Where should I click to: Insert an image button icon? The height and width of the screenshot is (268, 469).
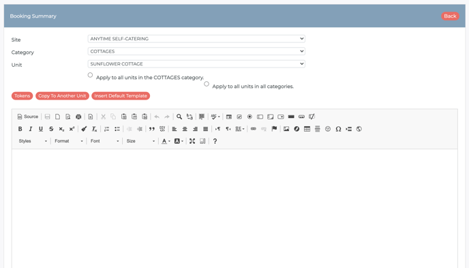[301, 117]
